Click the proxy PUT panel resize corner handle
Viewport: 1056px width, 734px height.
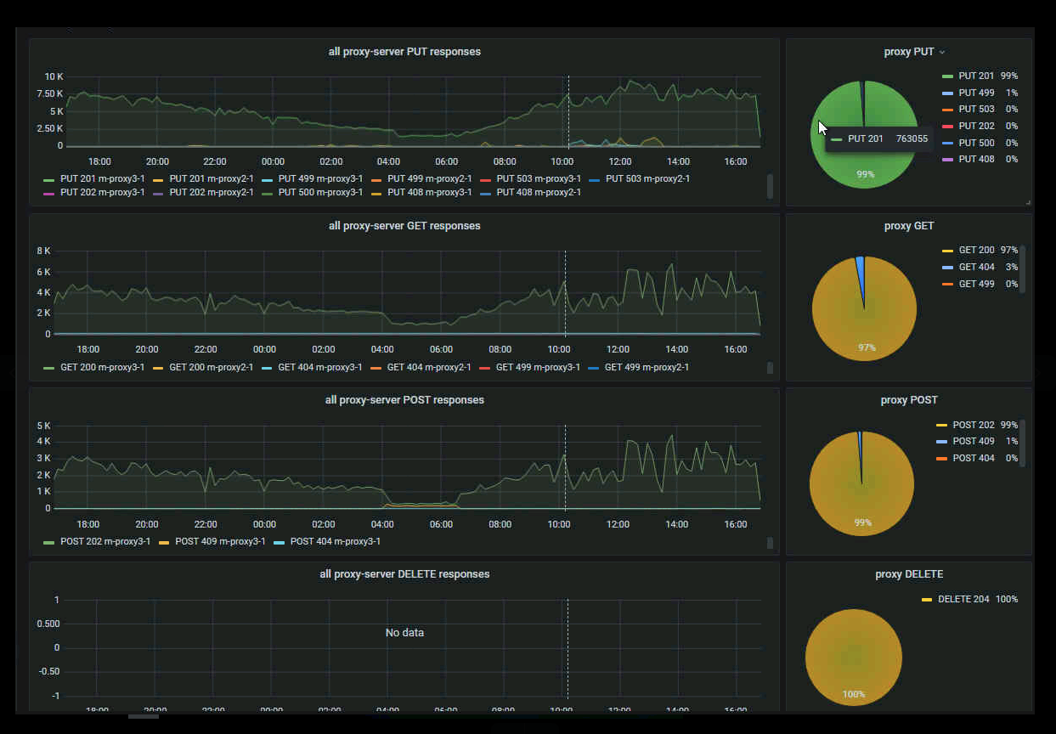pyautogui.click(x=1028, y=202)
